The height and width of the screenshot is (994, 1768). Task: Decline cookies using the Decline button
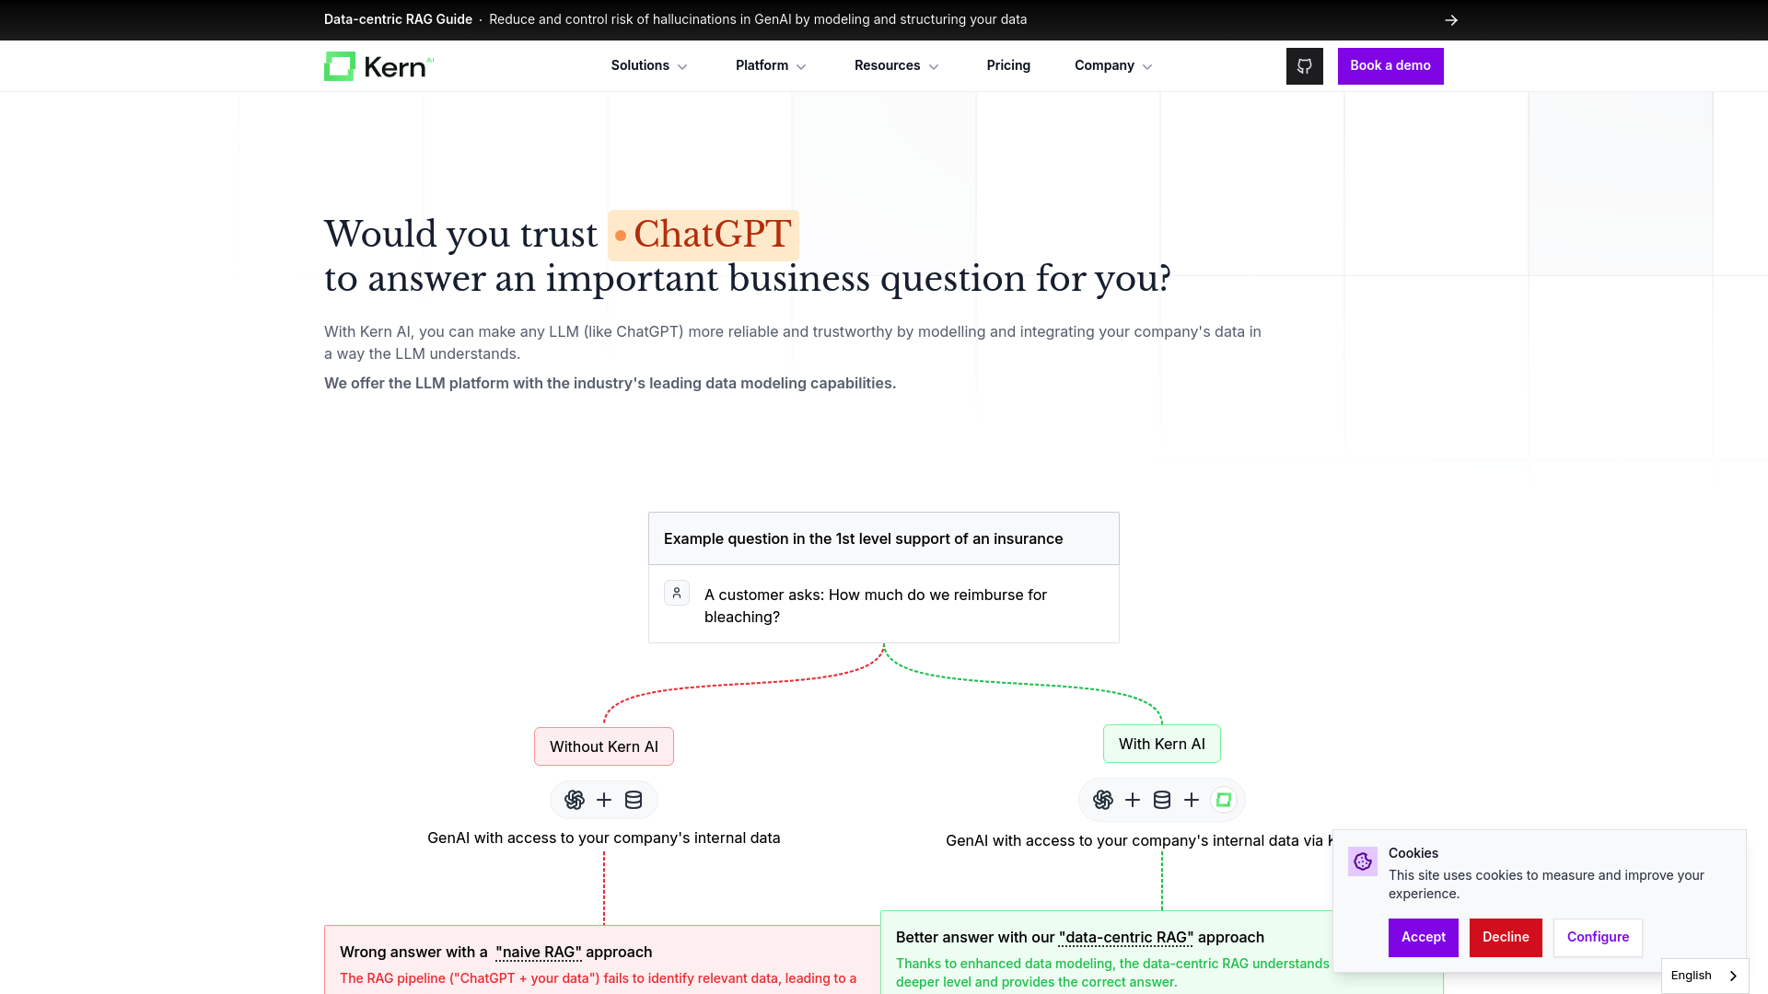[1506, 937]
